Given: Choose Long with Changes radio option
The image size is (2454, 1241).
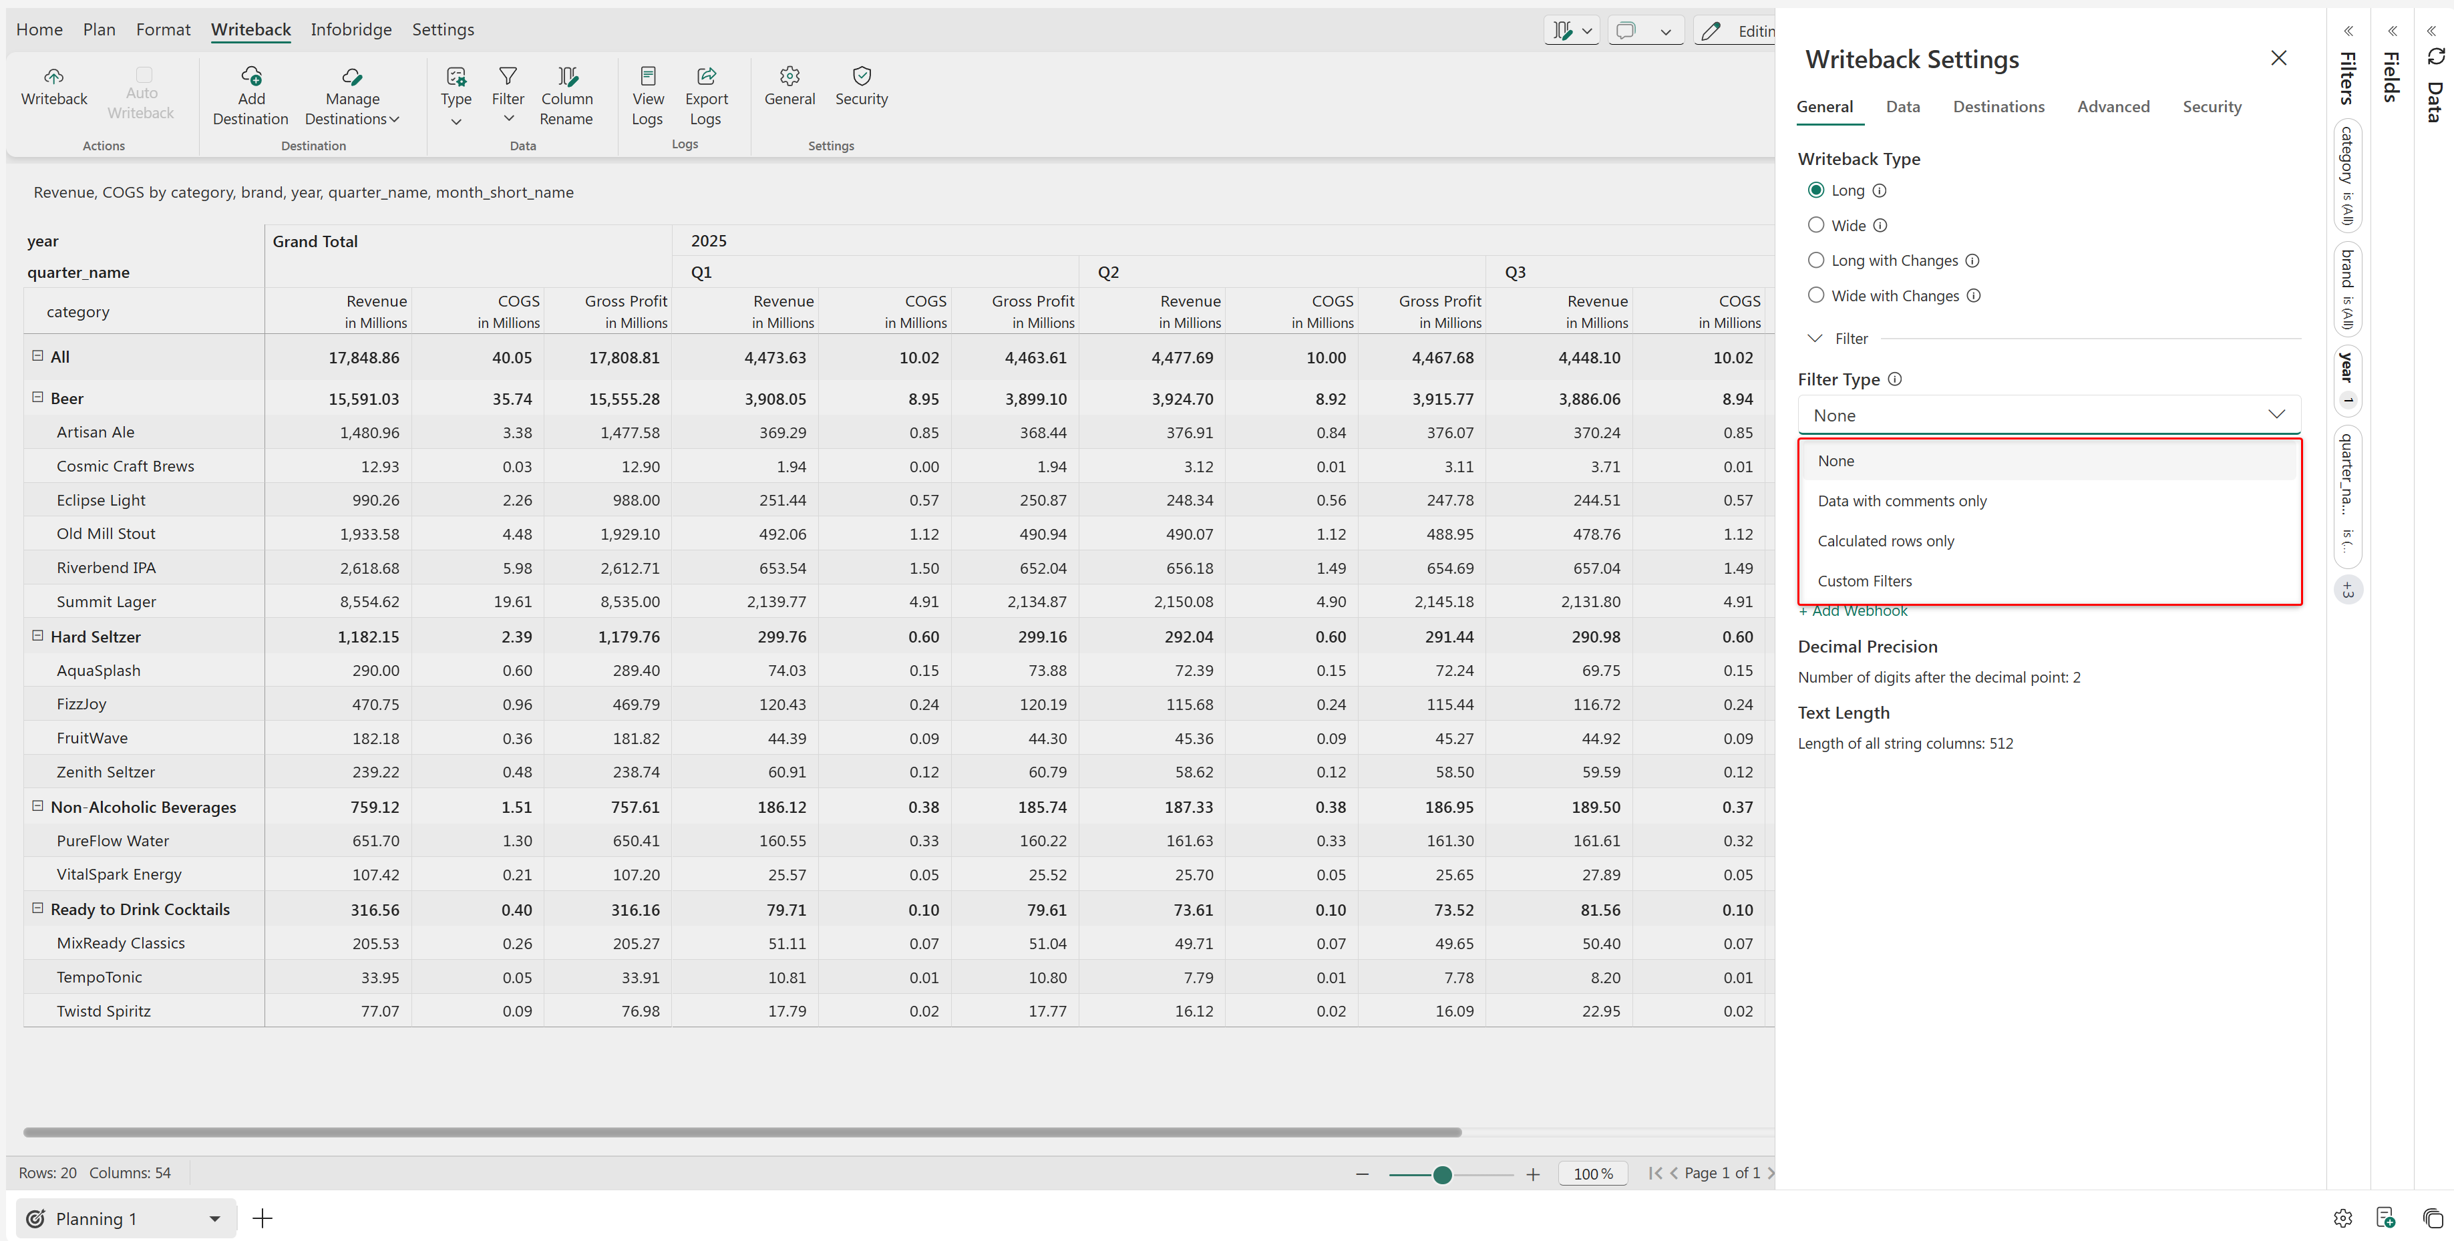Looking at the screenshot, I should [x=1815, y=260].
